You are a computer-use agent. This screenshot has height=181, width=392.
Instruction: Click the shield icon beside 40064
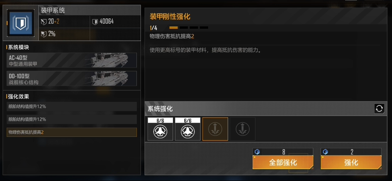95,22
